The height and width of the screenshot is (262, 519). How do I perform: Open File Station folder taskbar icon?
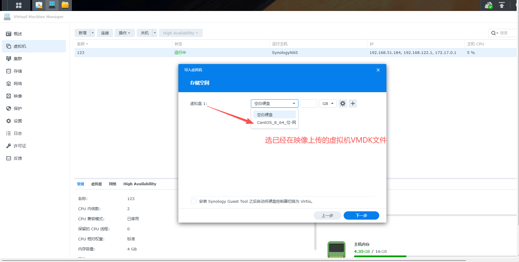pos(65,5)
